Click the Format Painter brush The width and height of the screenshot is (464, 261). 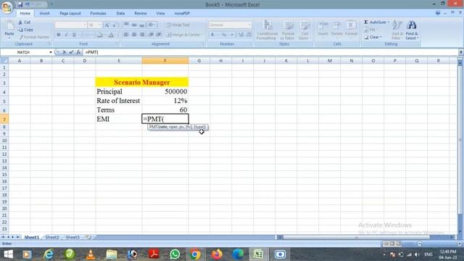click(x=21, y=37)
